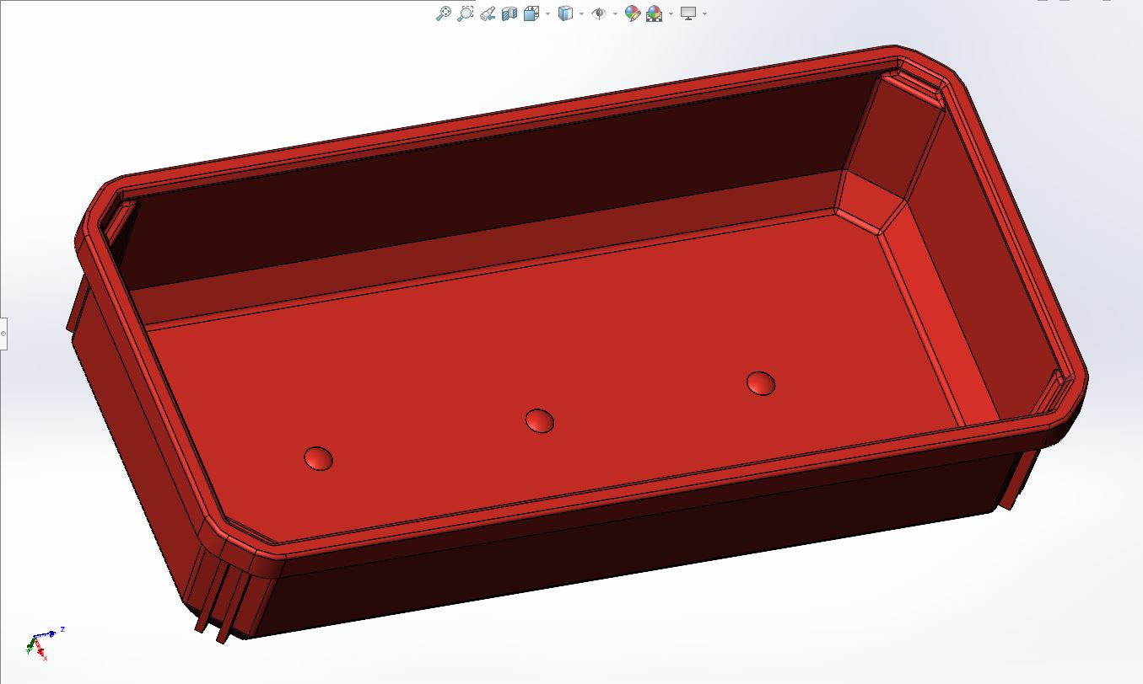
Task: Click the Zoom to Fit icon
Action: pyautogui.click(x=443, y=13)
